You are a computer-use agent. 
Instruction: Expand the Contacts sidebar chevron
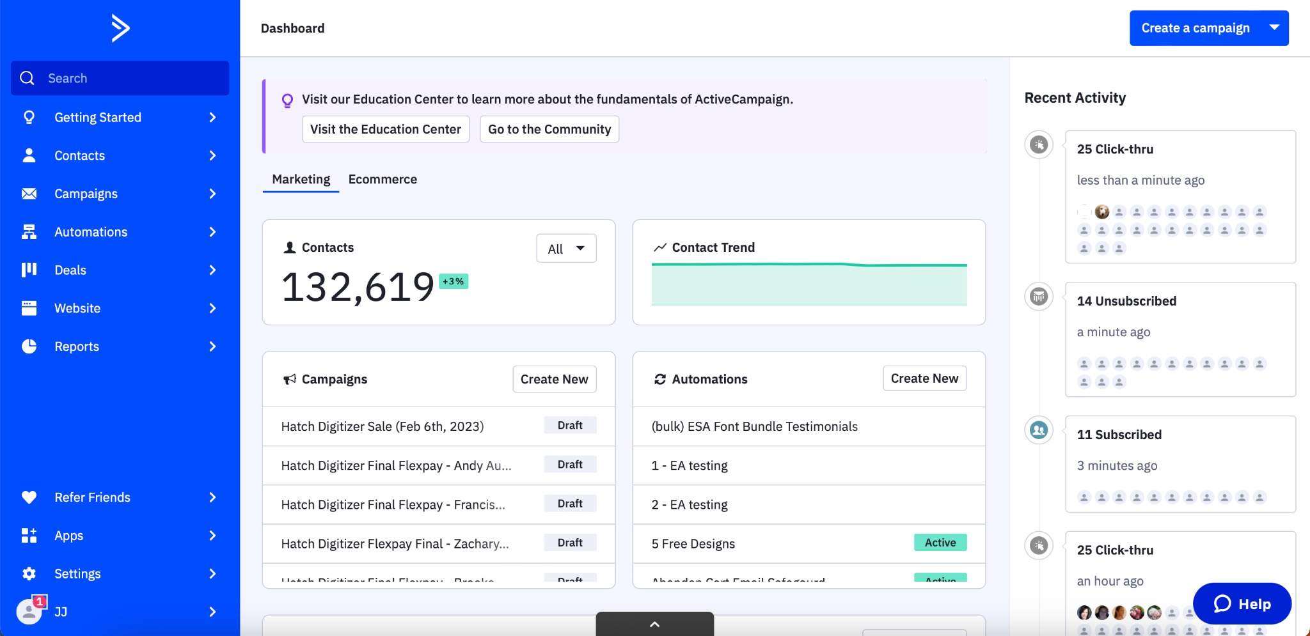[x=213, y=155]
